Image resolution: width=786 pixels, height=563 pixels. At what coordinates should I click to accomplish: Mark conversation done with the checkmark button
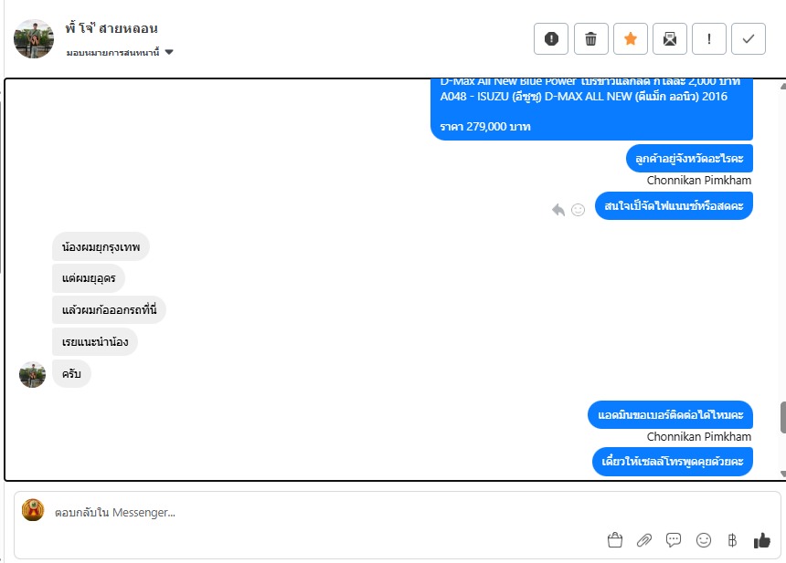749,38
